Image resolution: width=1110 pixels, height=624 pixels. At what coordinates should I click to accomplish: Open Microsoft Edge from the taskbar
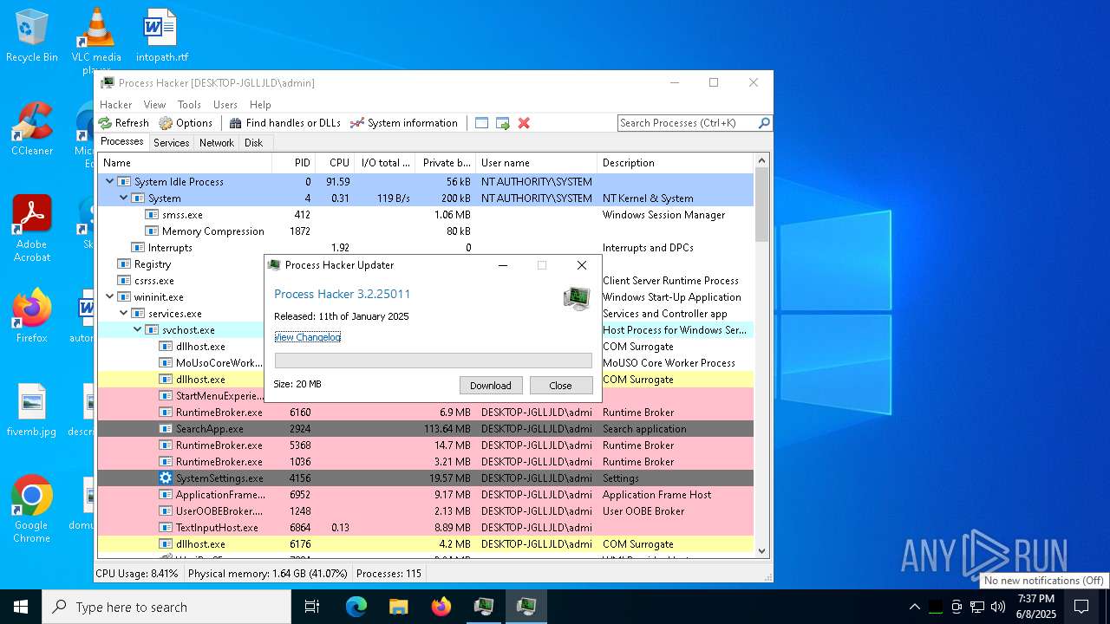[x=356, y=607]
